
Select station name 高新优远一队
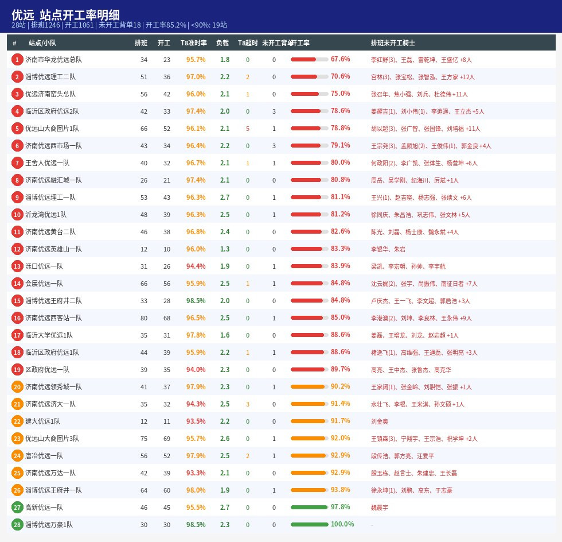pos(44,508)
